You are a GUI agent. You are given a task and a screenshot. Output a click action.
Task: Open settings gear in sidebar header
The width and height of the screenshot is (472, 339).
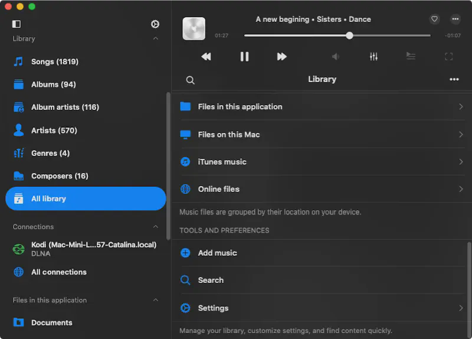click(x=155, y=24)
